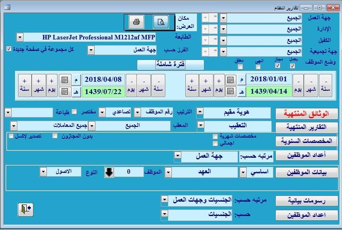Add a year to end date 2018/04/08
This screenshot has height=230, width=342.
[x=25, y=85]
